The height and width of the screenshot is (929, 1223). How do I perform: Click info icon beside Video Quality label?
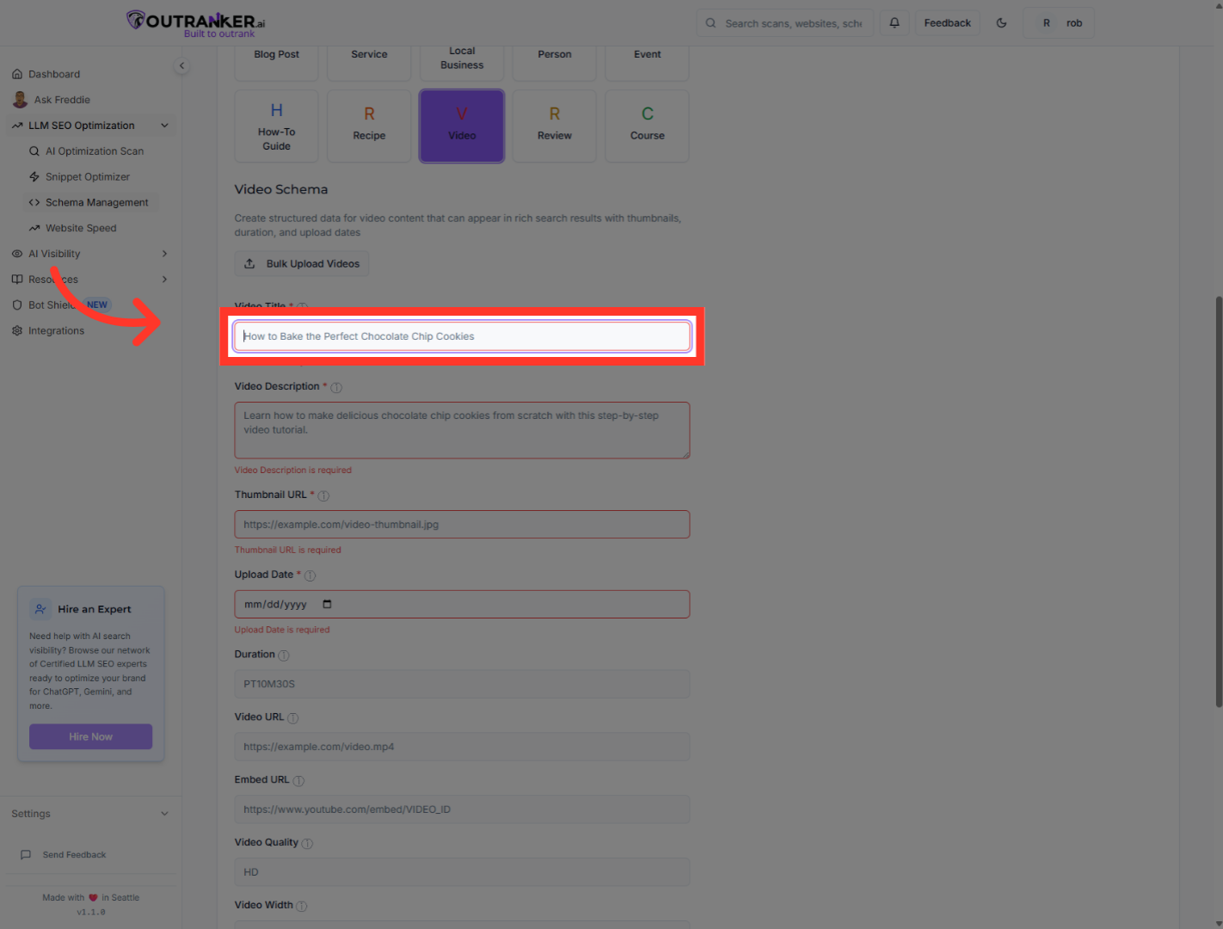(x=307, y=844)
